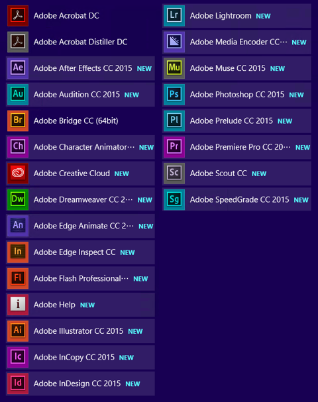The width and height of the screenshot is (318, 402).
Task: Select 'Adobe Illustrator CC 2015' text
Action: click(x=78, y=331)
